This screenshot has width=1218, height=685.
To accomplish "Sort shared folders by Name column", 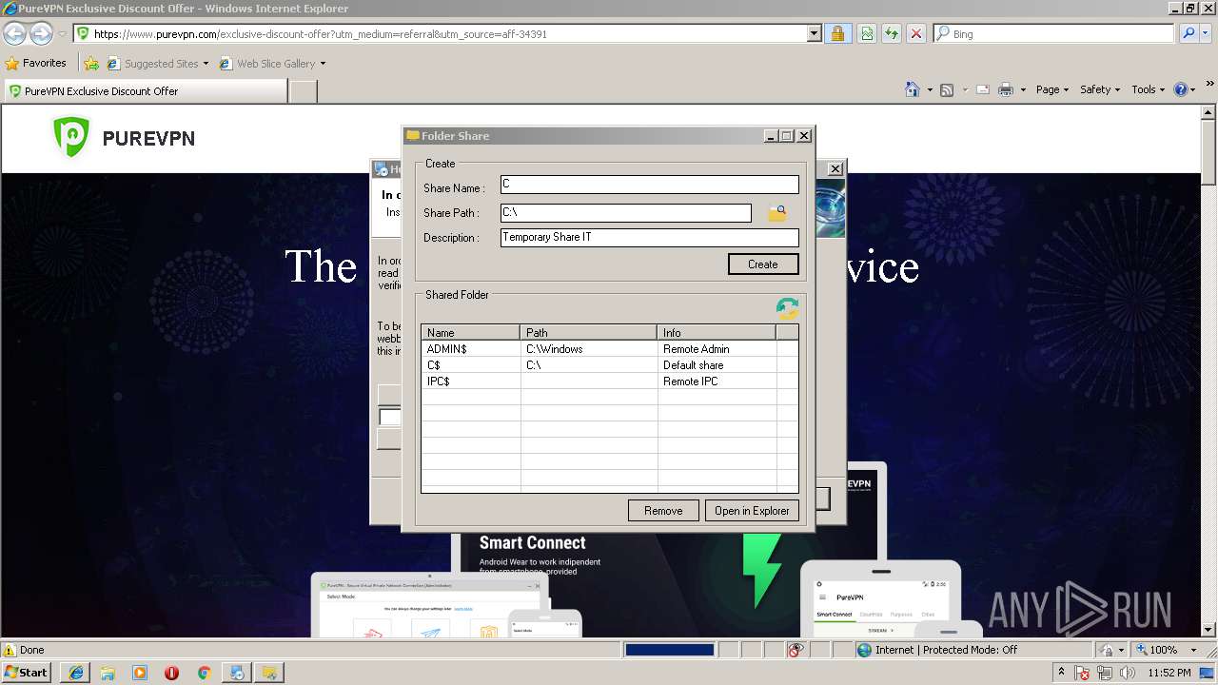I will tap(471, 333).
